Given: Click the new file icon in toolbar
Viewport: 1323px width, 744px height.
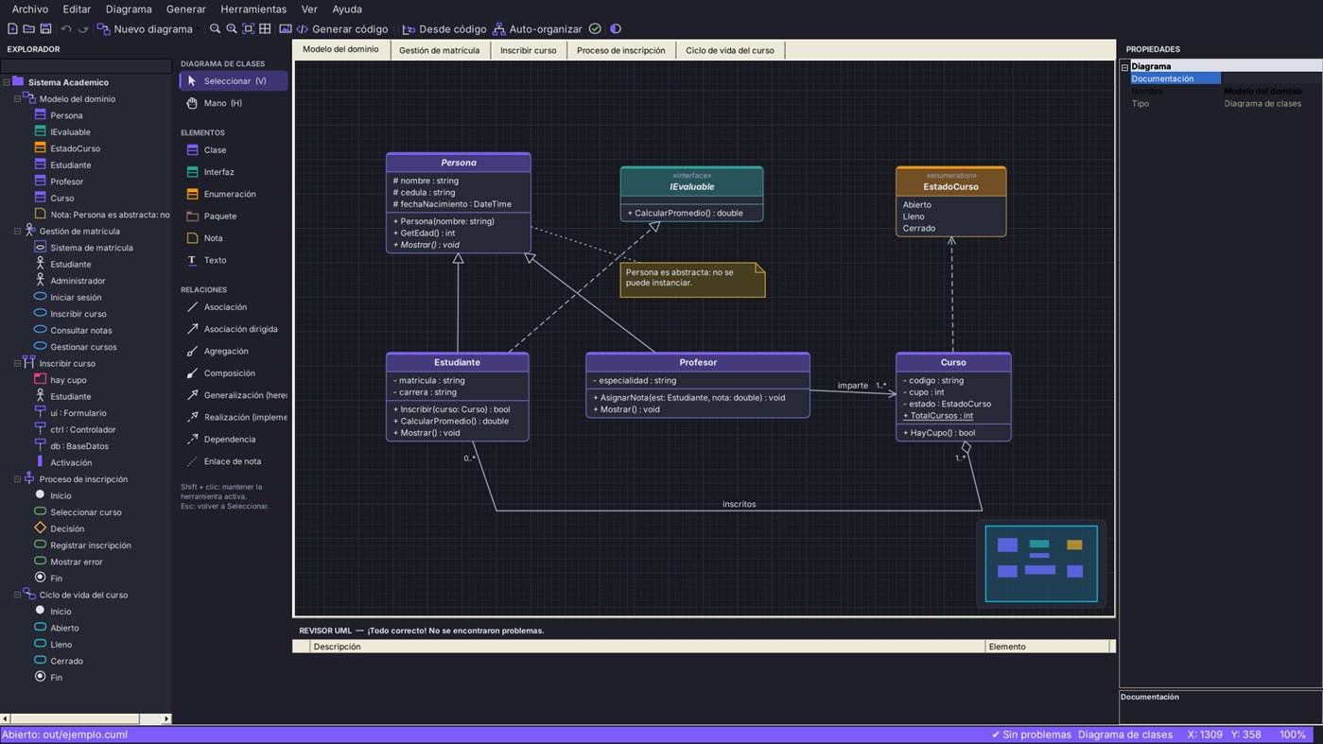Looking at the screenshot, I should [x=12, y=29].
